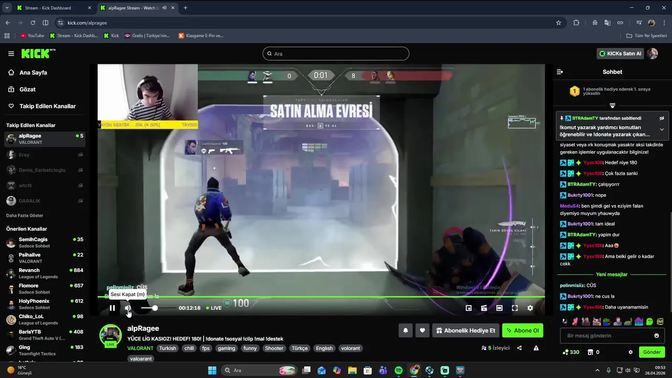Screen dimensions: 672x378
Task: Click Abonelik Hediye Et button
Action: click(x=465, y=331)
